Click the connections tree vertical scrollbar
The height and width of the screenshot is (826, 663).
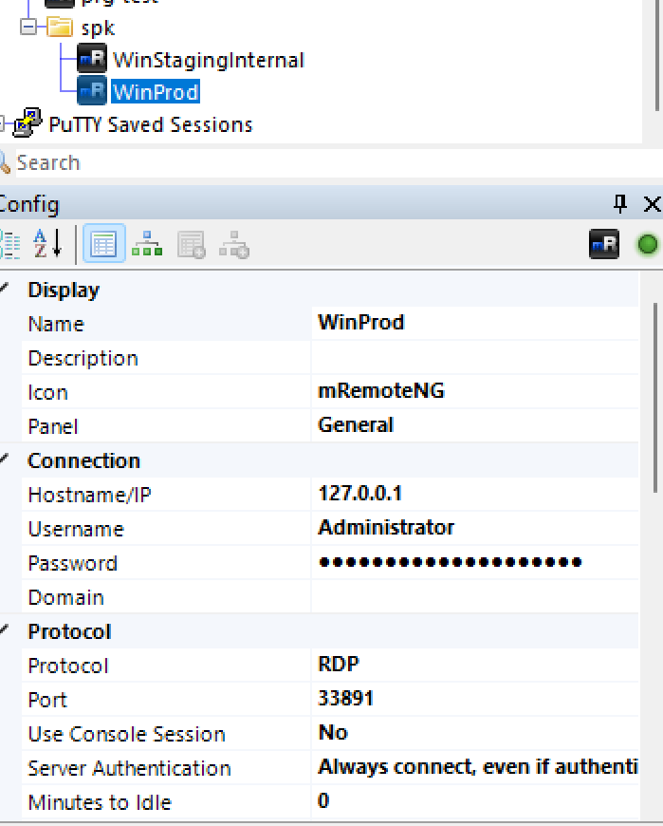pos(657,55)
